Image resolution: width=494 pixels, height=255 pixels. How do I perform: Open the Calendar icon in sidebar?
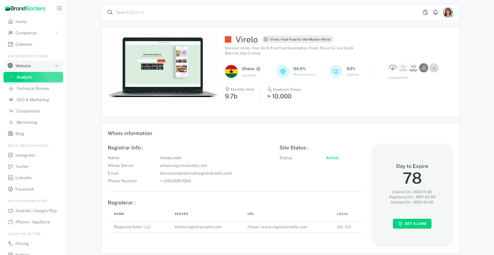11,44
